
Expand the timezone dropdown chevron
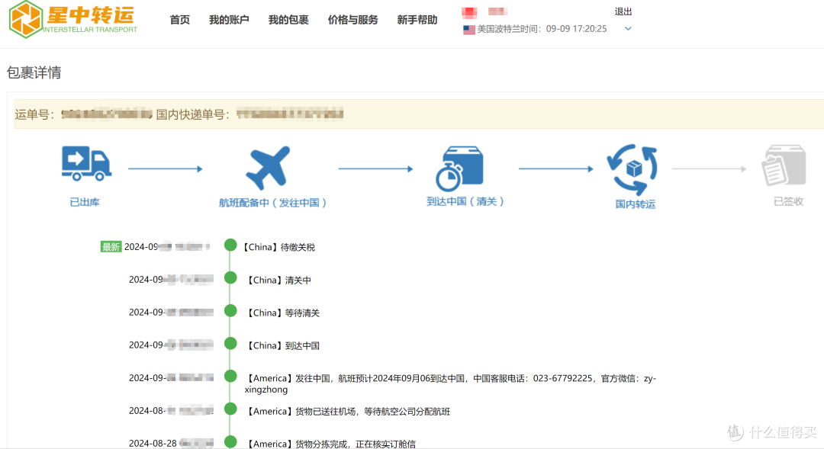[x=628, y=29]
